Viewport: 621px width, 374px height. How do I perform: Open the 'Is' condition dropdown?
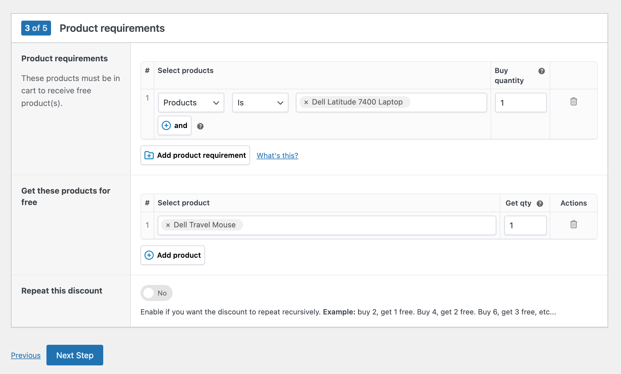pos(260,103)
